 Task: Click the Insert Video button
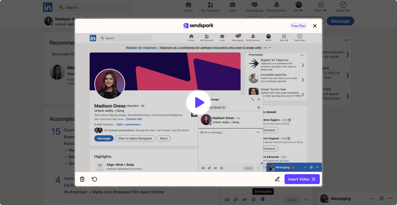[x=302, y=179]
